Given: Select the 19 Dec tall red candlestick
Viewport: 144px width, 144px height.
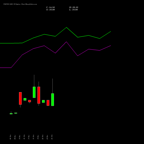Looking at the screenshot, I should pos(39,95).
